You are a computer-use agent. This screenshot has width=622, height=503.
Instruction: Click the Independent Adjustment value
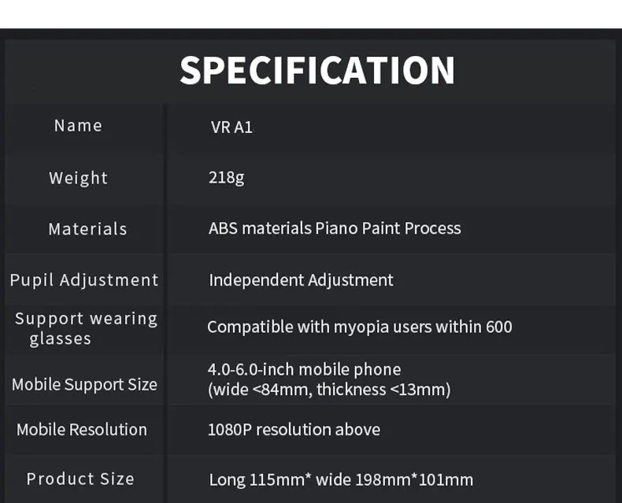click(x=301, y=280)
